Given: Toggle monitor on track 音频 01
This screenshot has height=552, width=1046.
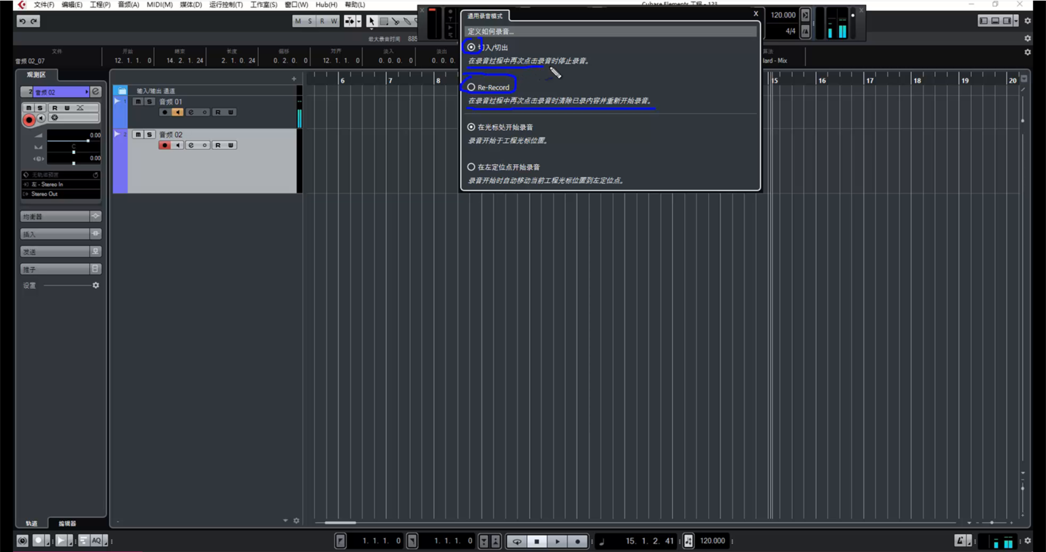Looking at the screenshot, I should point(178,112).
